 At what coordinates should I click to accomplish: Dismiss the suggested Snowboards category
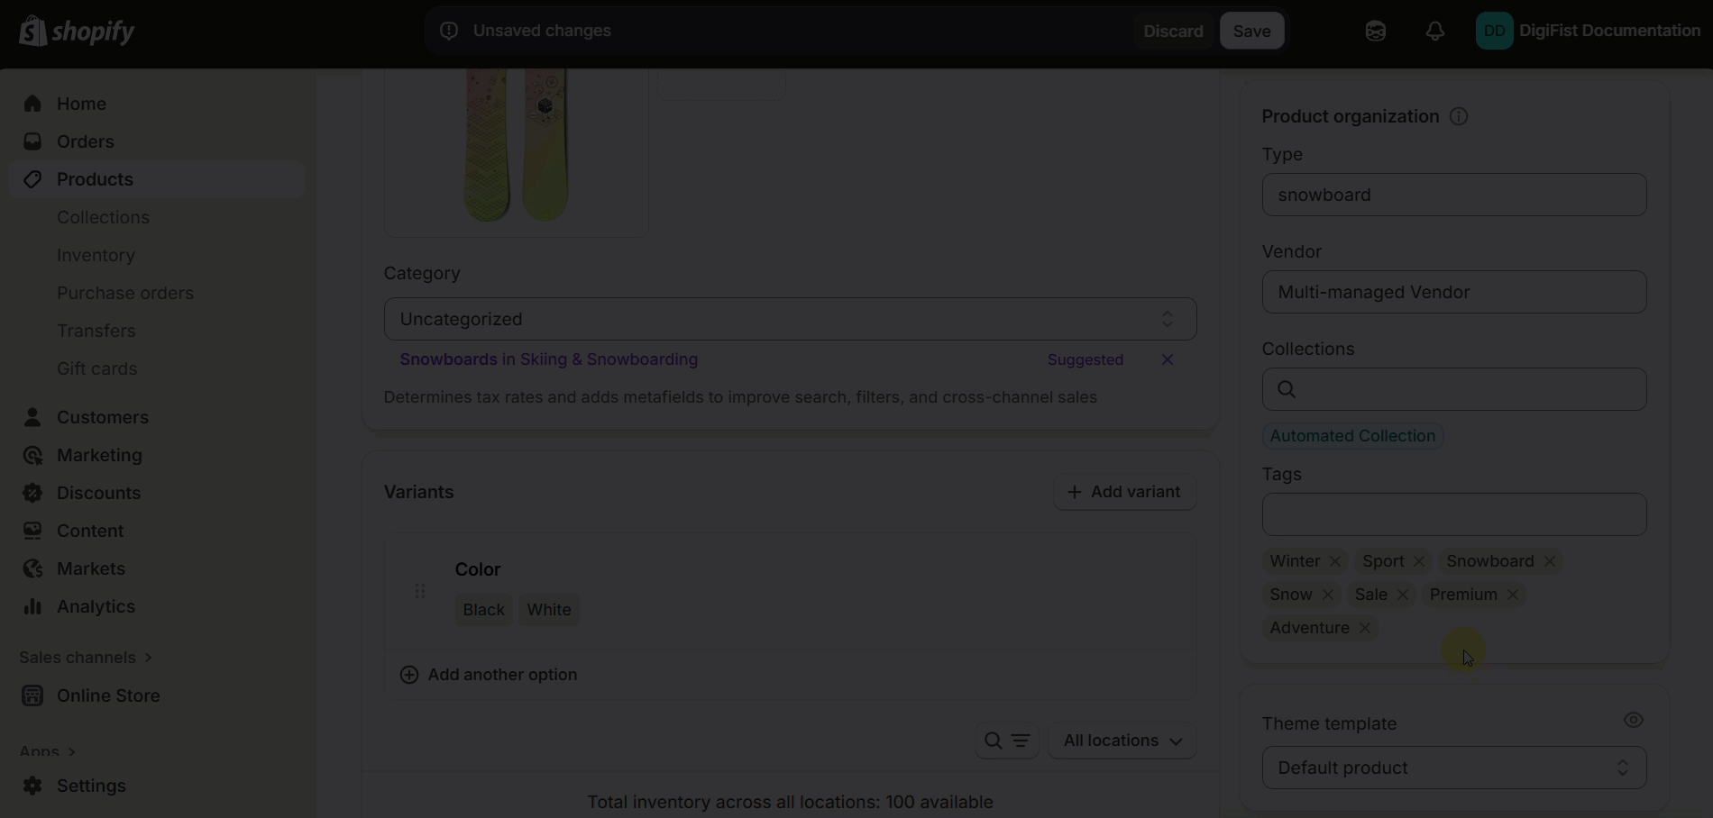pyautogui.click(x=1167, y=359)
